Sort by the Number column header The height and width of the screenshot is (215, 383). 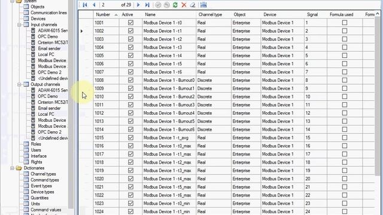[x=107, y=14]
